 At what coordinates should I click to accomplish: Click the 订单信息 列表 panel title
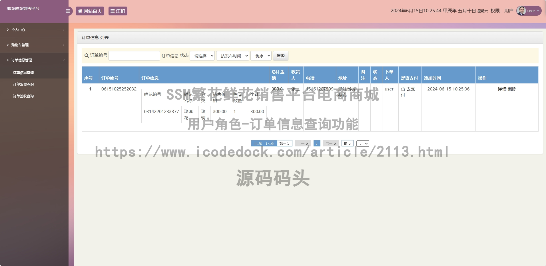coord(95,38)
